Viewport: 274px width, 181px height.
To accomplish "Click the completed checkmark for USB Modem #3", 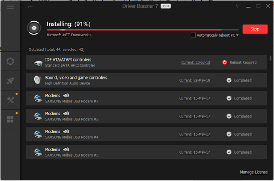I will [229, 116].
